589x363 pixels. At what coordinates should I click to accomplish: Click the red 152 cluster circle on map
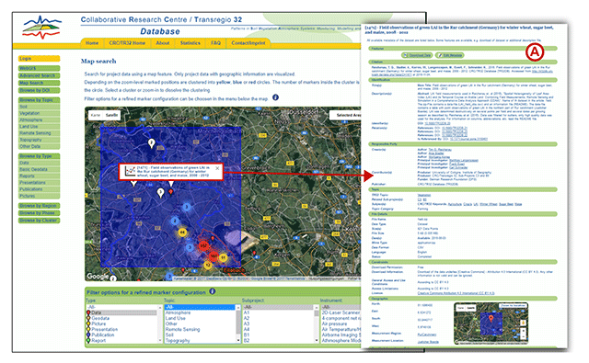(x=203, y=245)
